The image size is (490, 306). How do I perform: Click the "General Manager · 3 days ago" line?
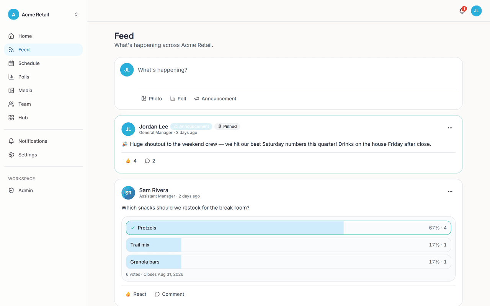[x=168, y=133]
